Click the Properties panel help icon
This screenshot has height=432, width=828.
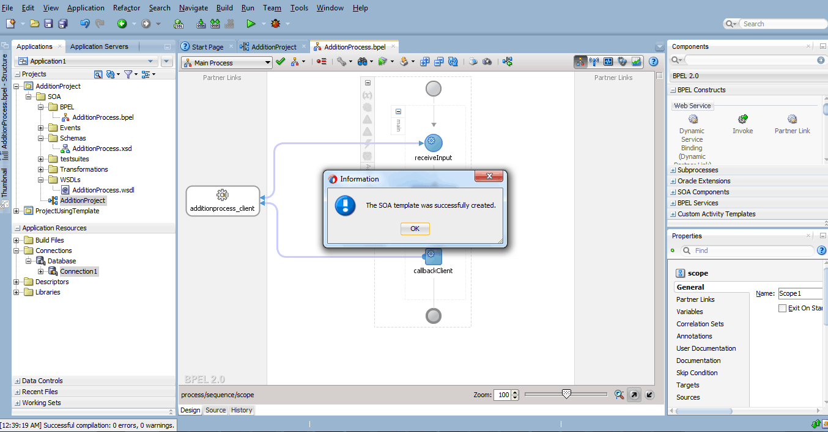(x=822, y=251)
